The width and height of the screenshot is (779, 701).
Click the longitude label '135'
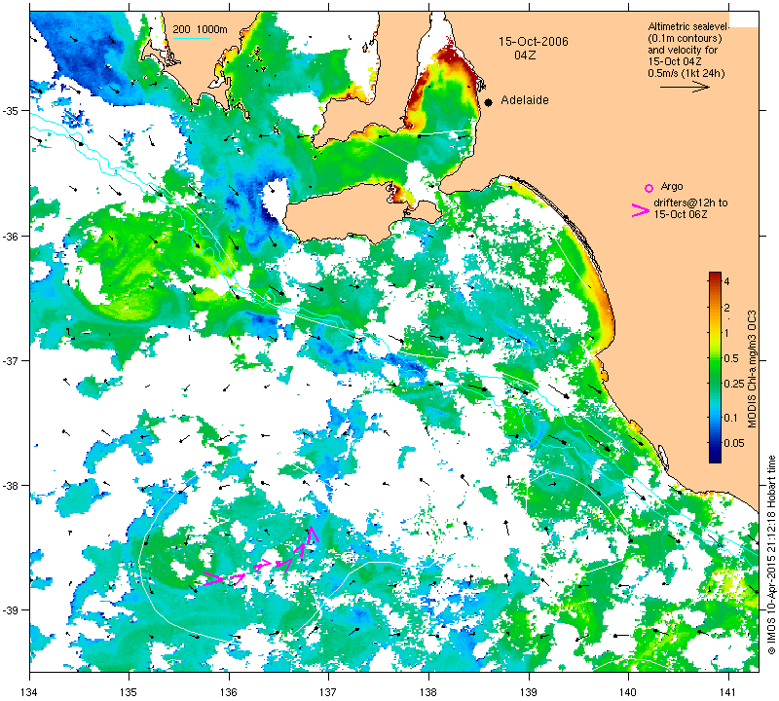[x=130, y=692]
